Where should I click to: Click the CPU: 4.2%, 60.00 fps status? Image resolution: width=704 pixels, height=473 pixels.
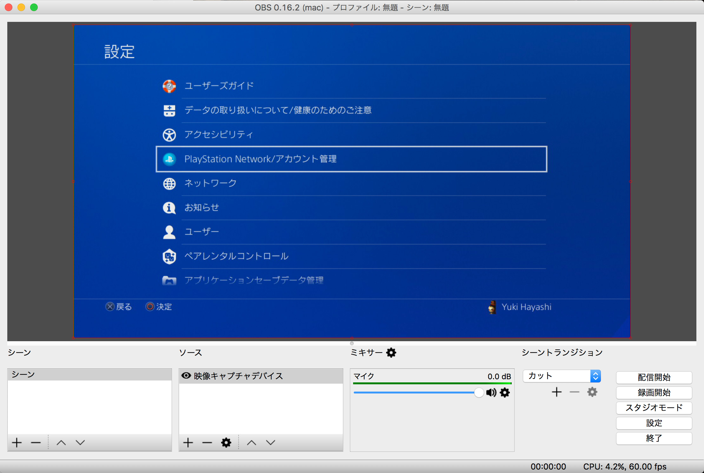pyautogui.click(x=625, y=467)
